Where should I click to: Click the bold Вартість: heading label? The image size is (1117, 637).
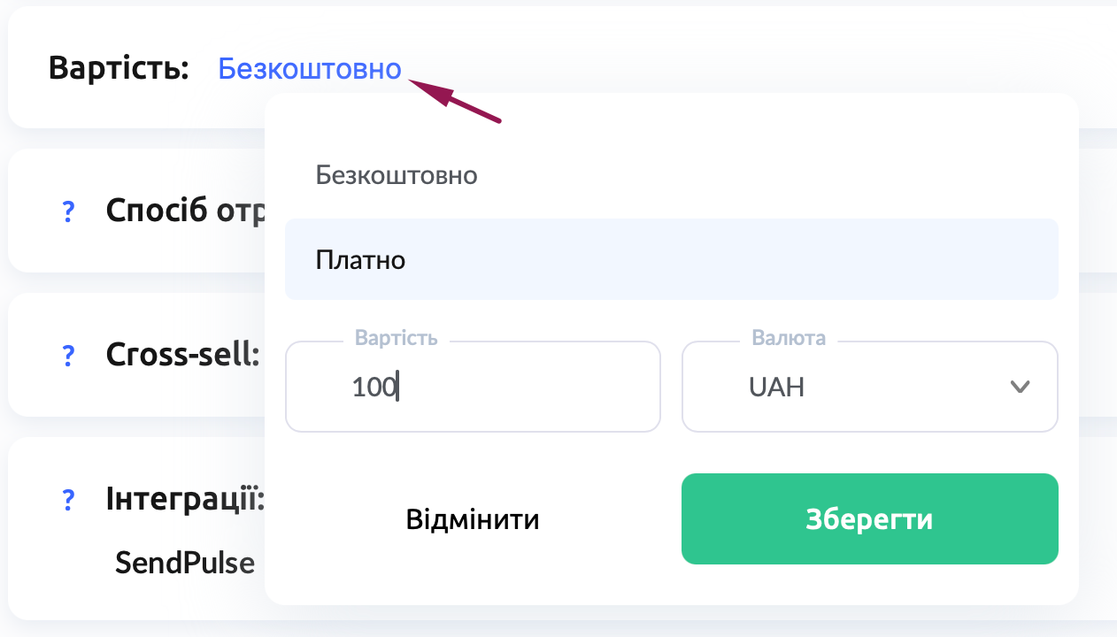[119, 68]
